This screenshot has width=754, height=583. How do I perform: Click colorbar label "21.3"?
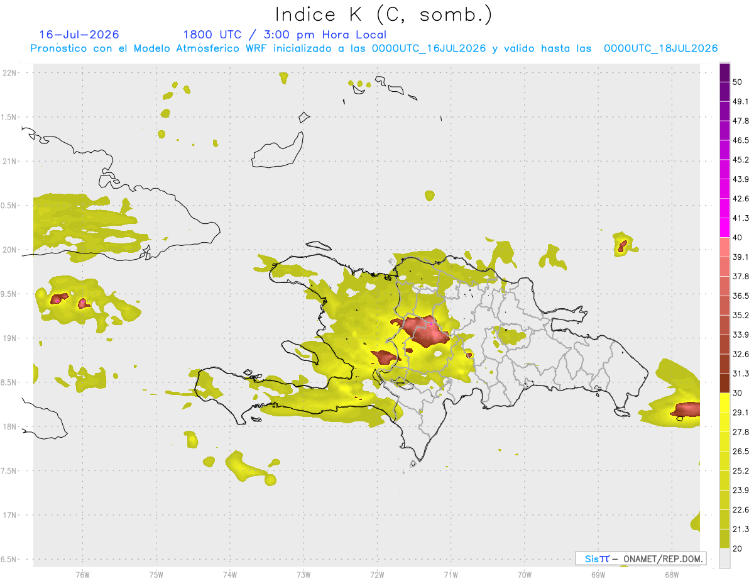click(741, 529)
